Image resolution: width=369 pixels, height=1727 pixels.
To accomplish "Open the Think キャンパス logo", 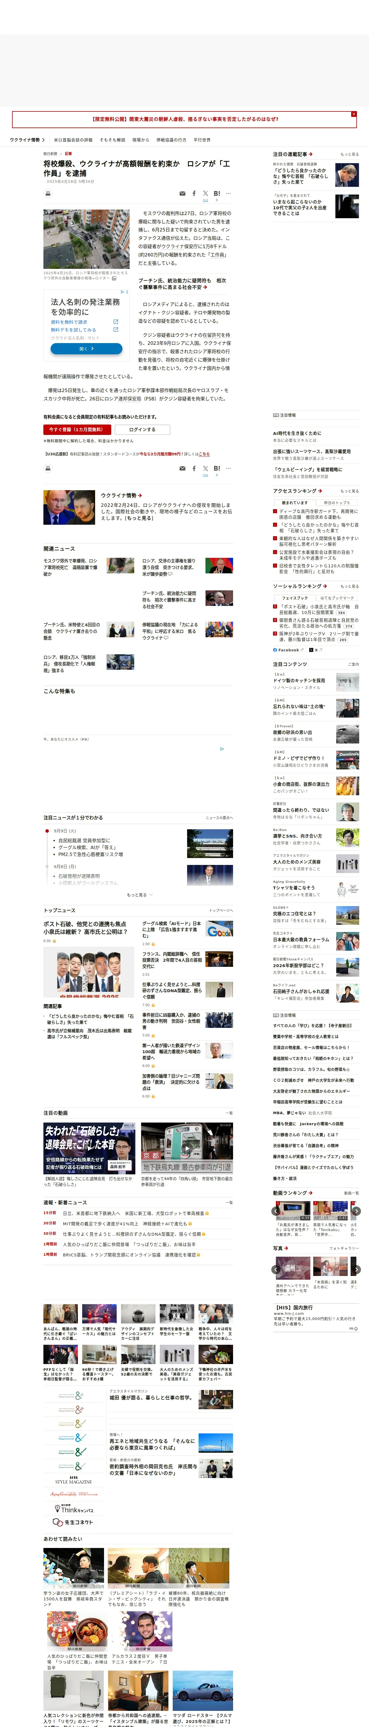I will 74,1509.
